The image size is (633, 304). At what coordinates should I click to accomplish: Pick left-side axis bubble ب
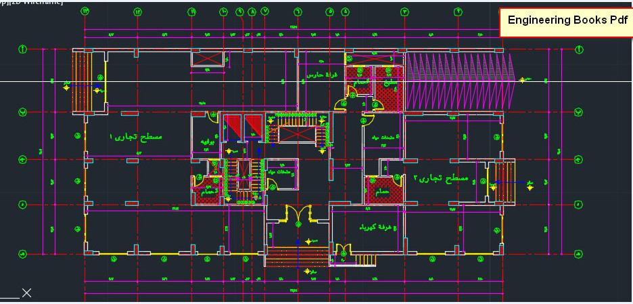click(x=22, y=112)
